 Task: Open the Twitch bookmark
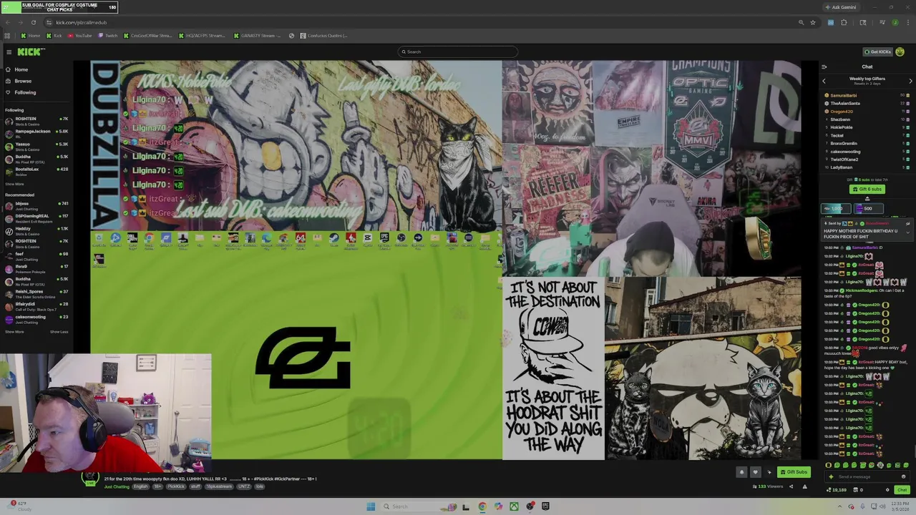108,36
